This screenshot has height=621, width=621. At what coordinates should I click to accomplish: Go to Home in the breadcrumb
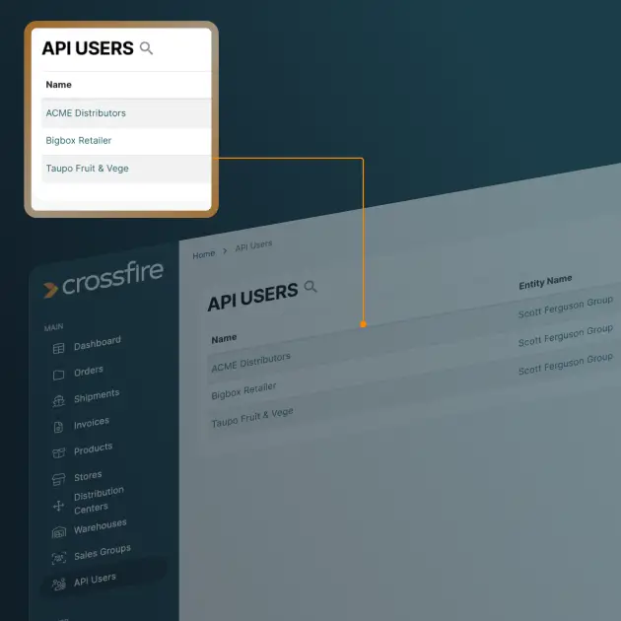(x=203, y=254)
